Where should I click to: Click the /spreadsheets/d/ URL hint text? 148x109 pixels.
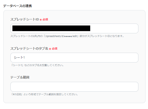pyautogui.click(x=67, y=36)
